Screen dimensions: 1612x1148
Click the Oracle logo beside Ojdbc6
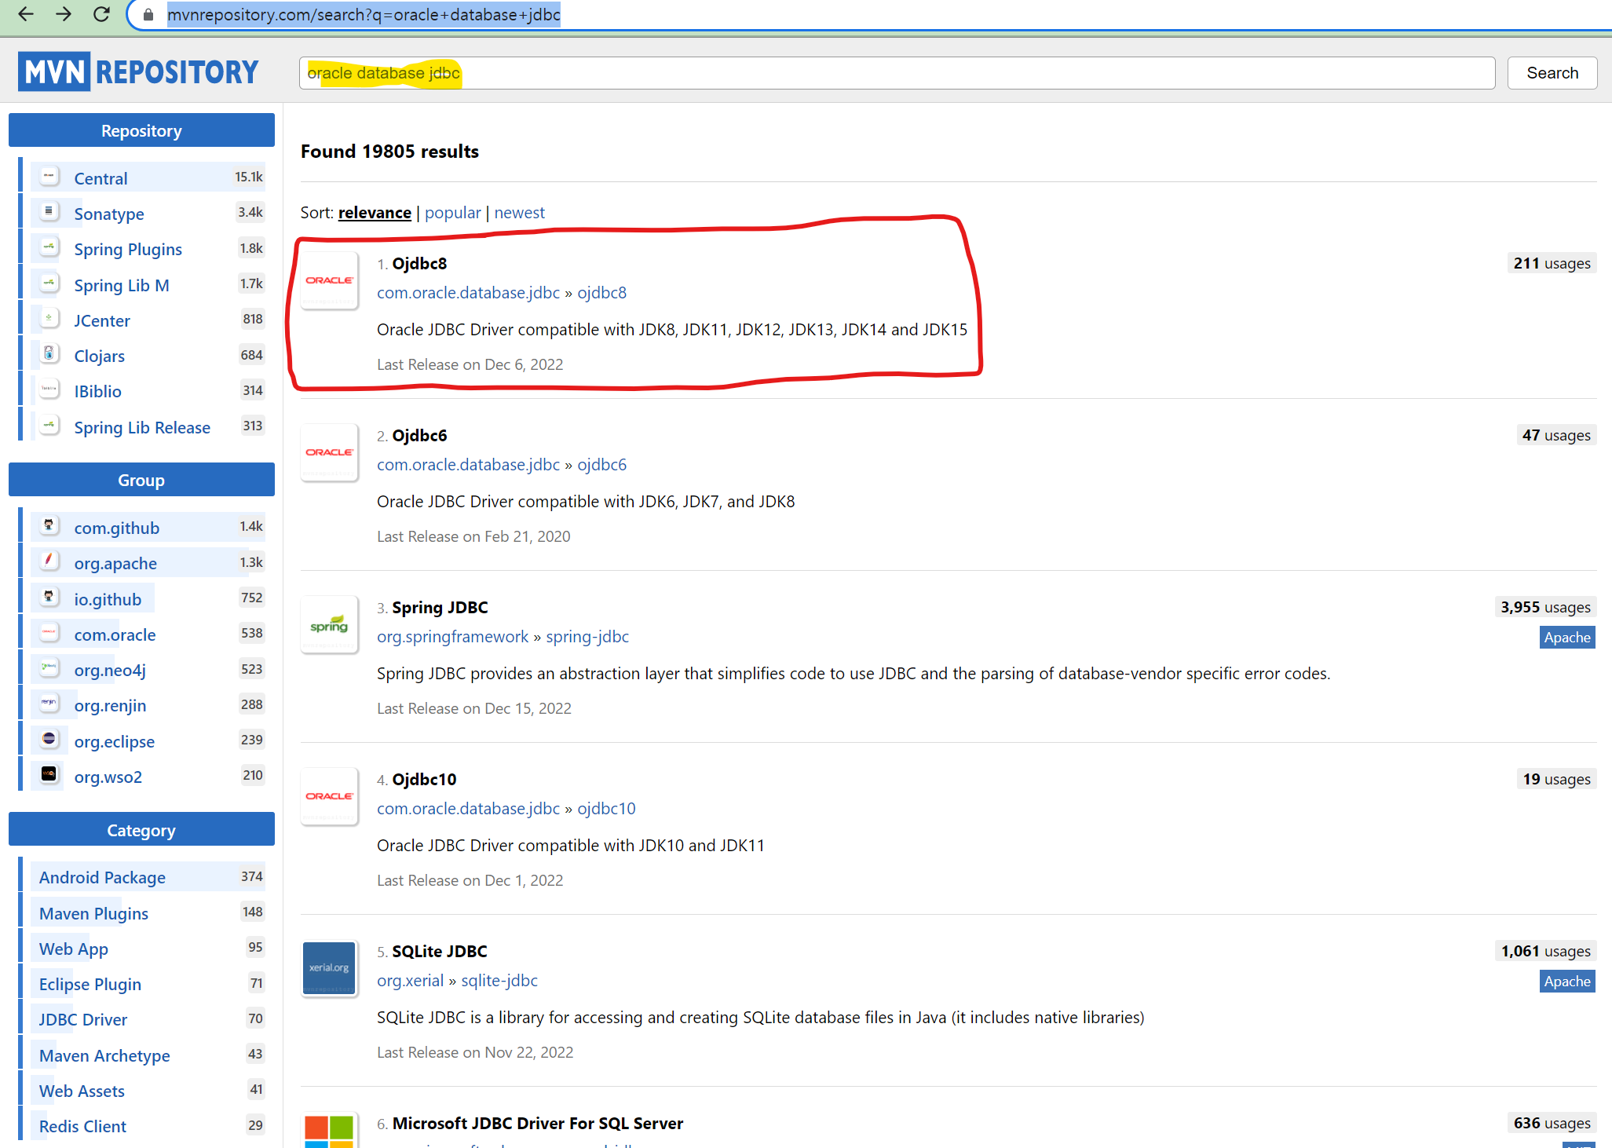coord(330,452)
